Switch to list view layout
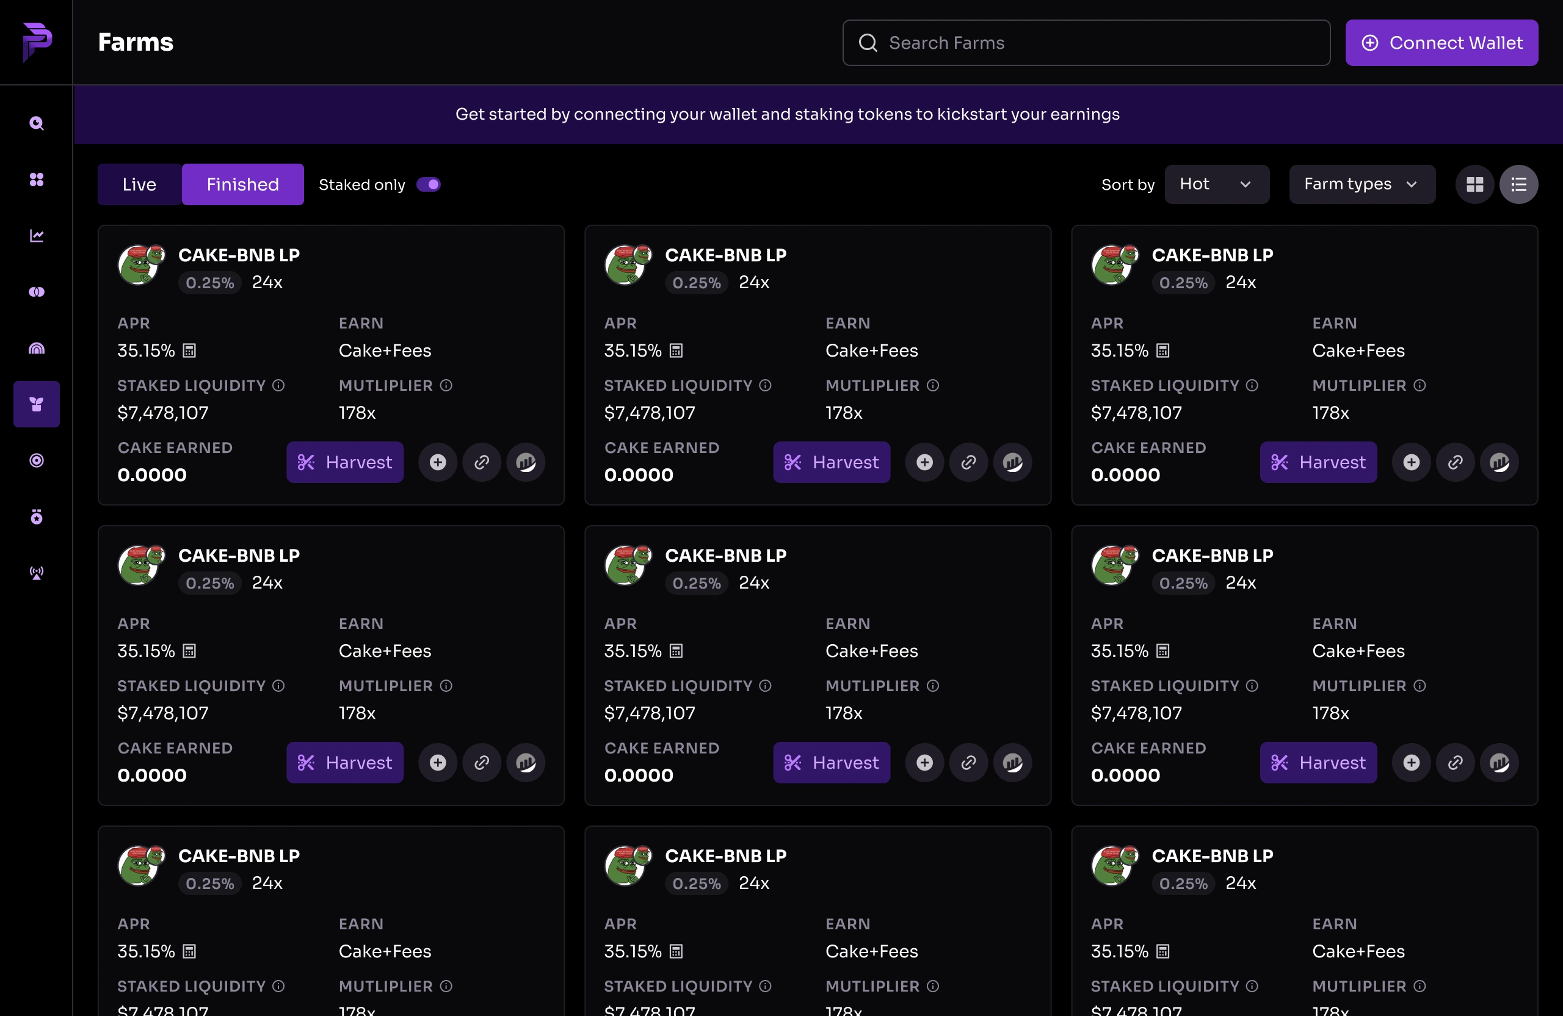 pyautogui.click(x=1518, y=184)
